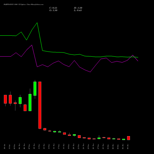The width and height of the screenshot is (154, 154).
Task: Select the 05 Dec date label
Action: (x=128, y=147)
